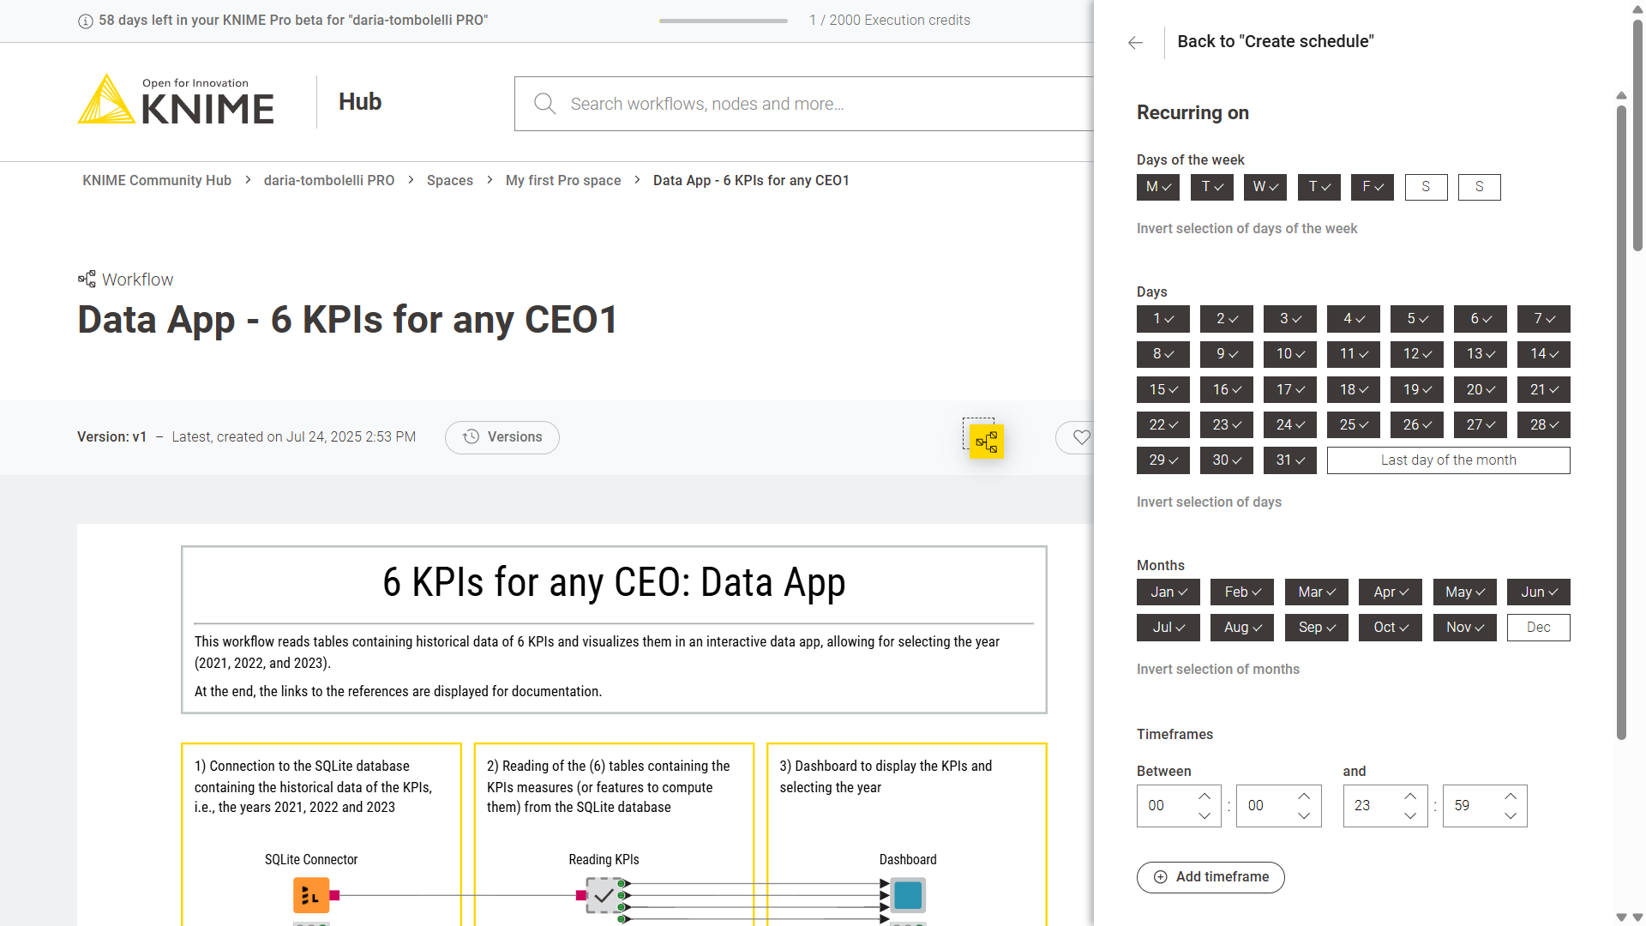1646x926 pixels.
Task: Click the search magnifier icon
Action: pyautogui.click(x=544, y=104)
